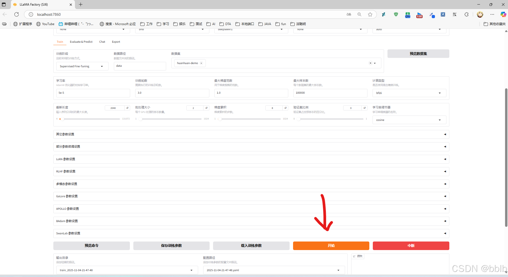Screen dimensions: 508x277
Task: Click the red 中断 button
Action: (411, 246)
